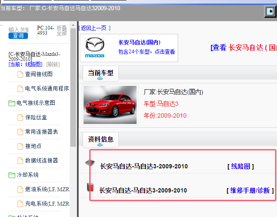Image resolution: width=277 pixels, height=217 pixels.
Task: Click the 刷新 refresh link
Action: pyautogui.click(x=53, y=64)
